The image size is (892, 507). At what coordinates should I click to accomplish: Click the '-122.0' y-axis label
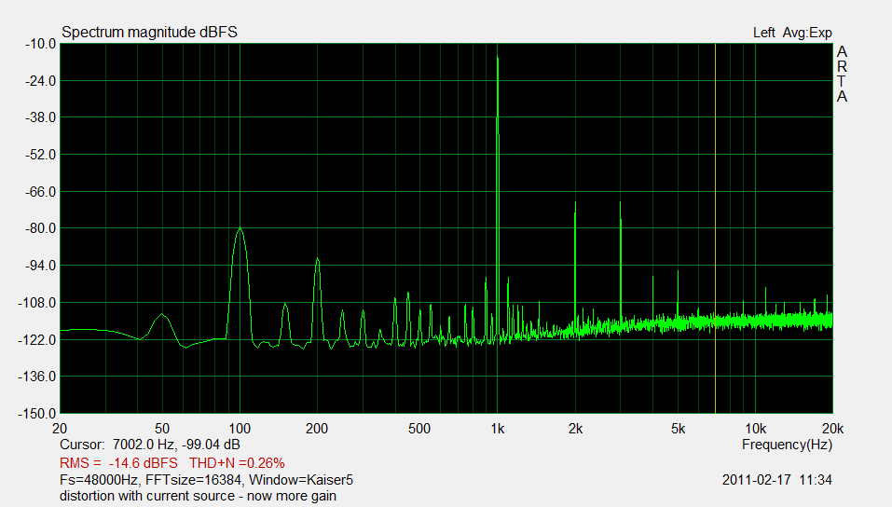pyautogui.click(x=39, y=339)
